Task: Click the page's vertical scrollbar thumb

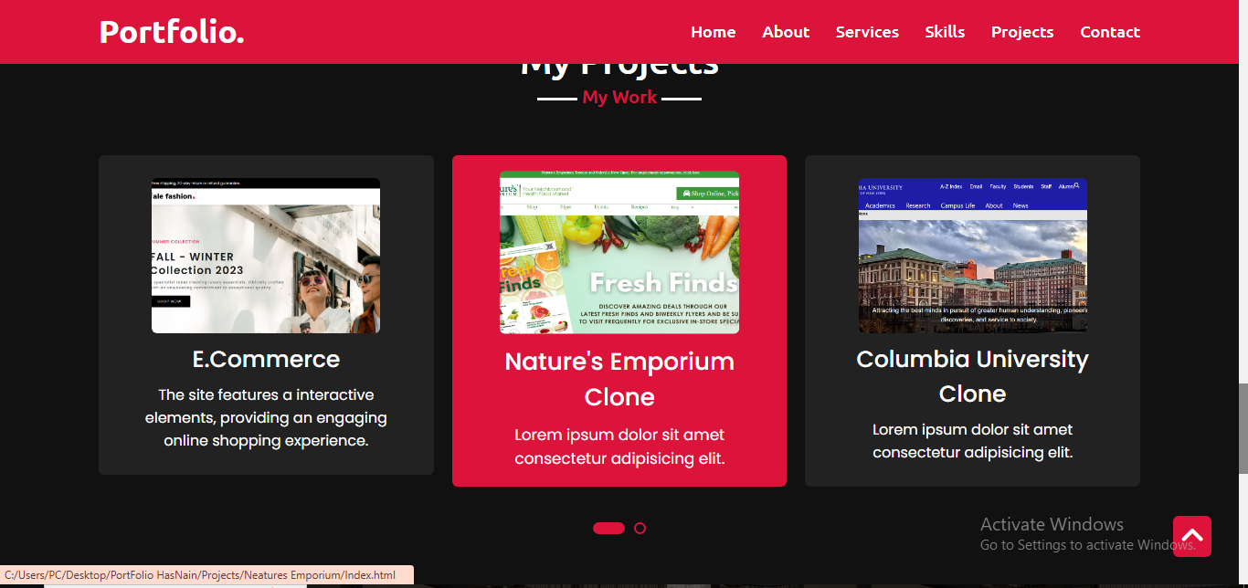Action: pyautogui.click(x=1243, y=429)
